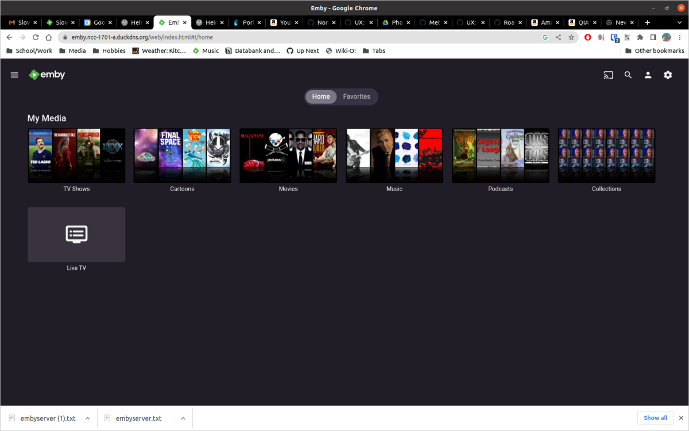Open a new Chrome tab

[648, 22]
